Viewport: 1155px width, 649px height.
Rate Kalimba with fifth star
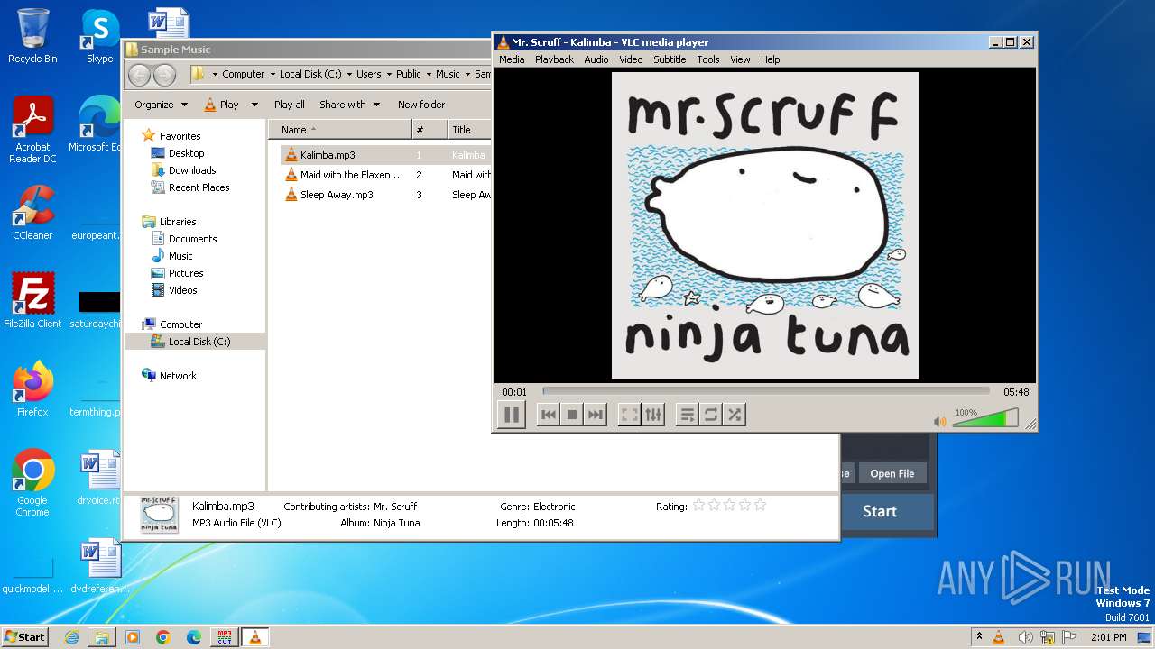pyautogui.click(x=760, y=506)
